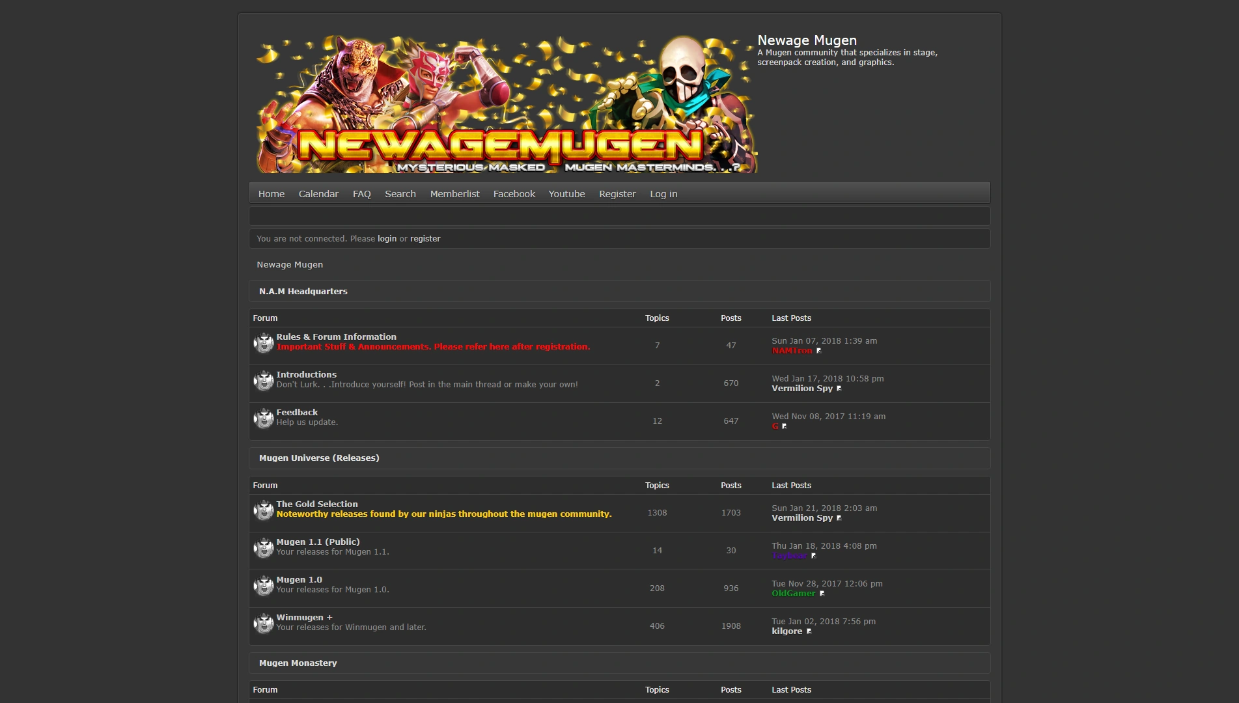This screenshot has height=703, width=1239.
Task: Open the register link
Action: point(425,238)
